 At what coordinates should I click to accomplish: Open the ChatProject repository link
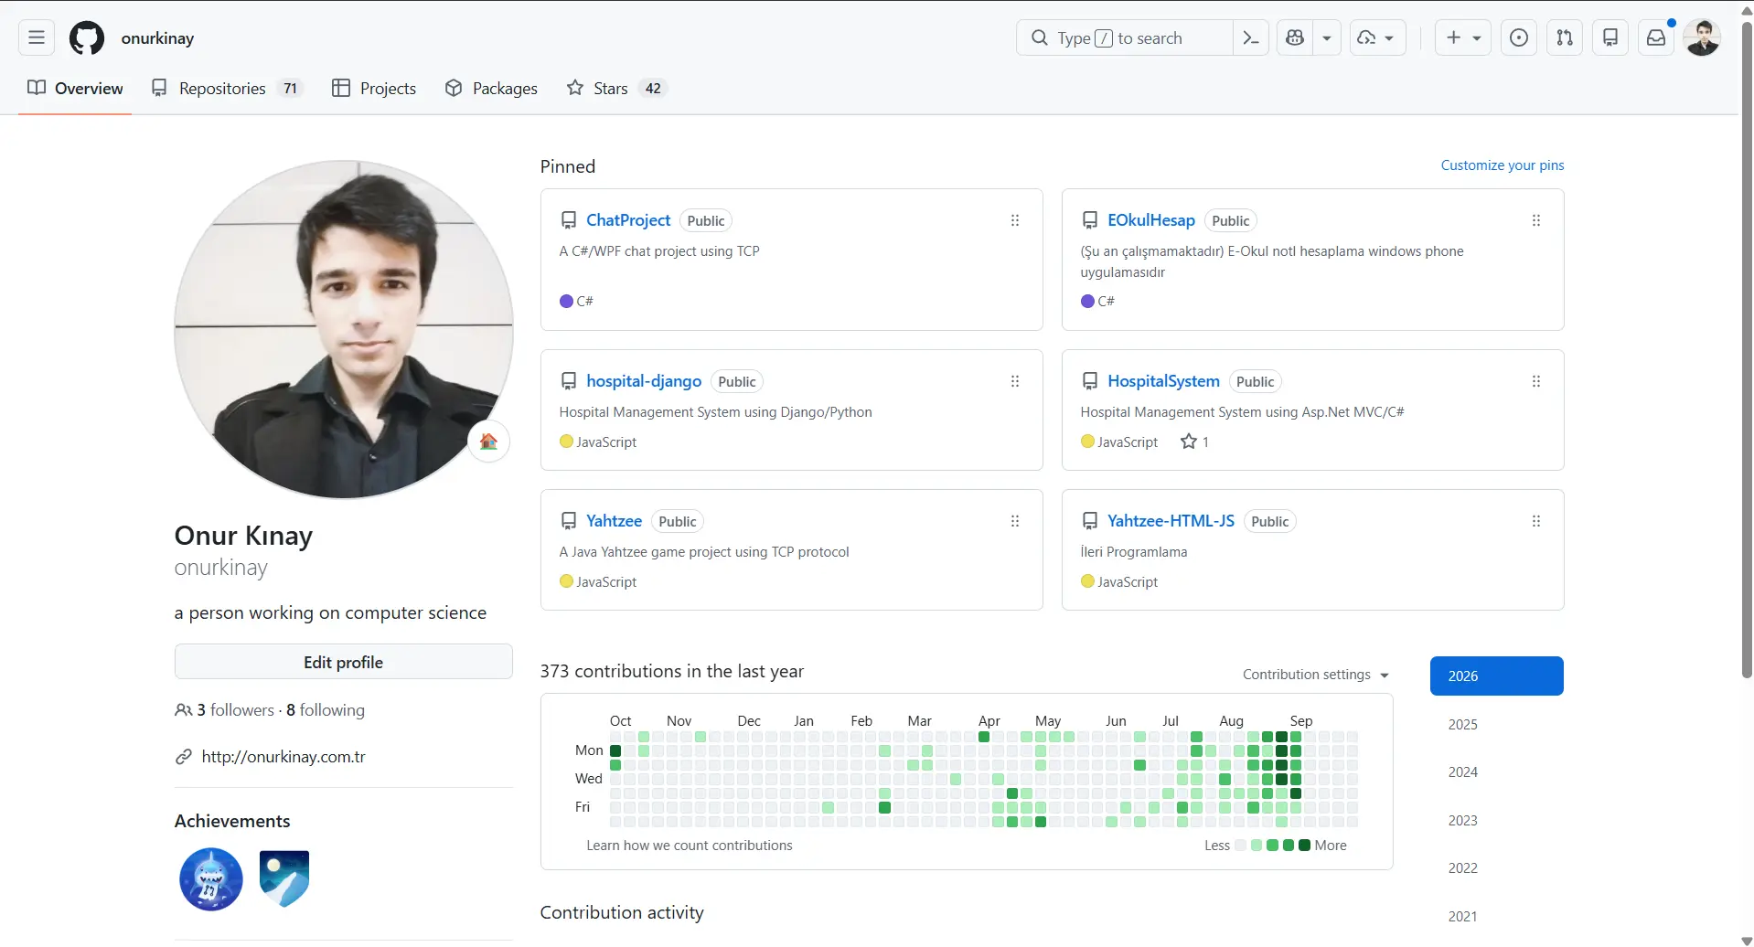click(x=628, y=220)
